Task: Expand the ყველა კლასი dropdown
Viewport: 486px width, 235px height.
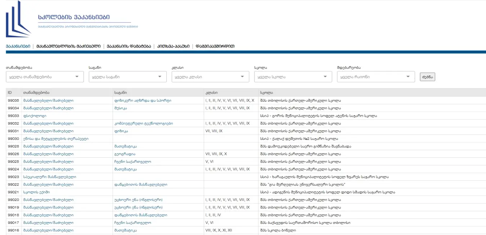Action: click(210, 77)
